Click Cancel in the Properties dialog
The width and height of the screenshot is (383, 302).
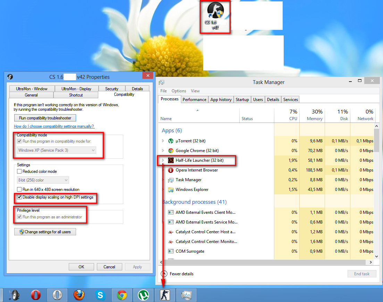pyautogui.click(x=109, y=267)
